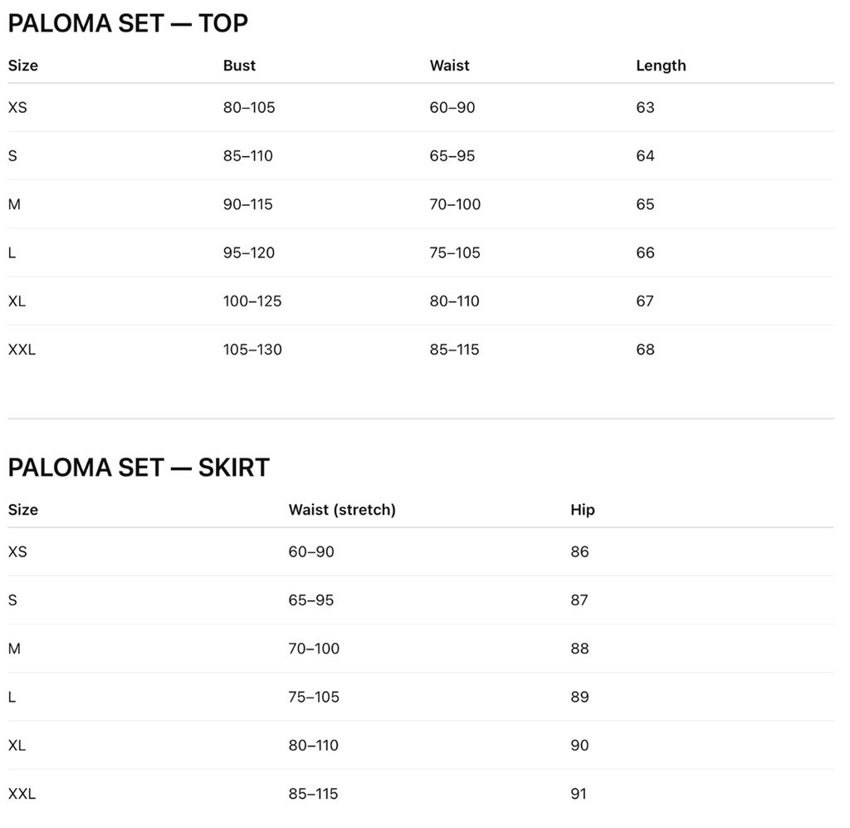Click the PALOMA SET — TOP heading

click(128, 23)
